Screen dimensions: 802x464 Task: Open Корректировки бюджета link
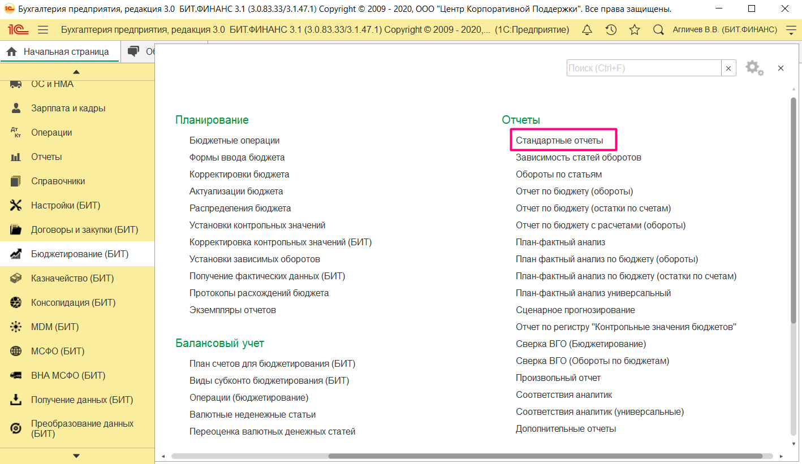tap(239, 174)
